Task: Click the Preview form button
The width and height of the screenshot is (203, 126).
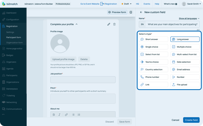Action: [x=117, y=12]
